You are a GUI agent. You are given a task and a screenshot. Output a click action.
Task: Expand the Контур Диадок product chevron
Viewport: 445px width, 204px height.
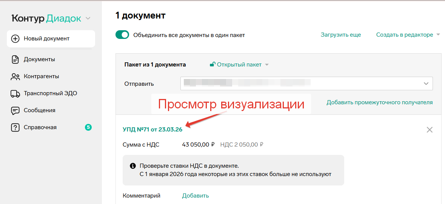[88, 19]
